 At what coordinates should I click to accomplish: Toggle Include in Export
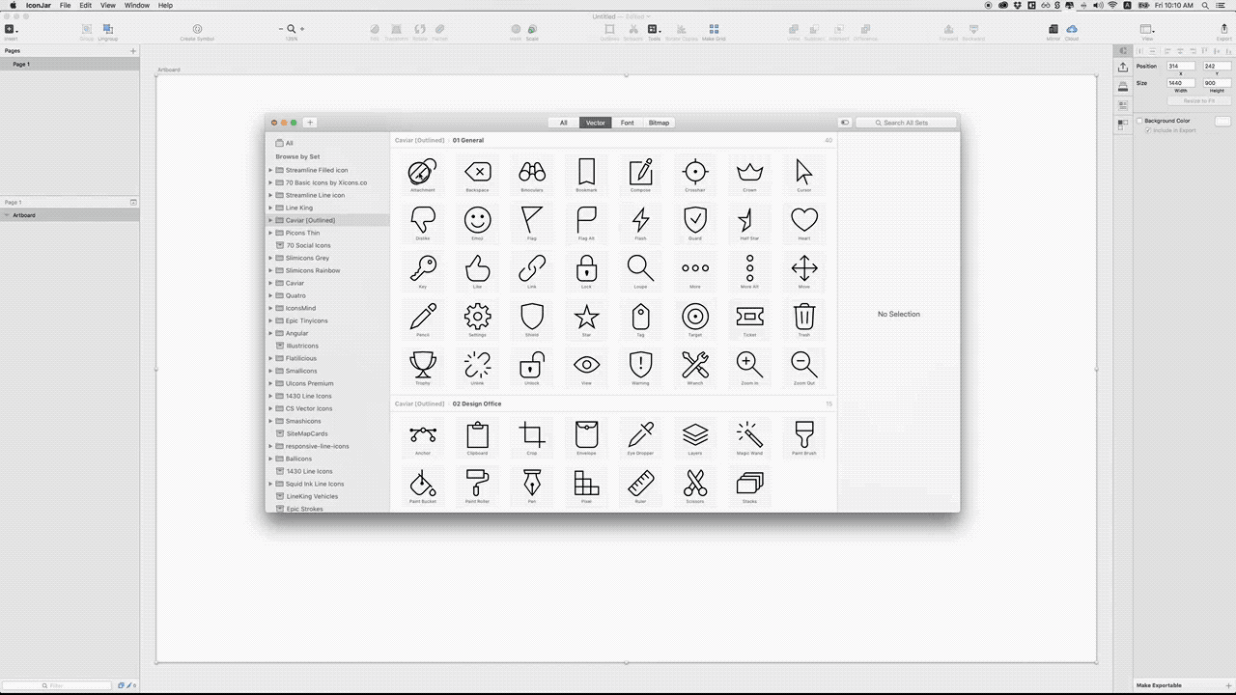click(x=1149, y=130)
